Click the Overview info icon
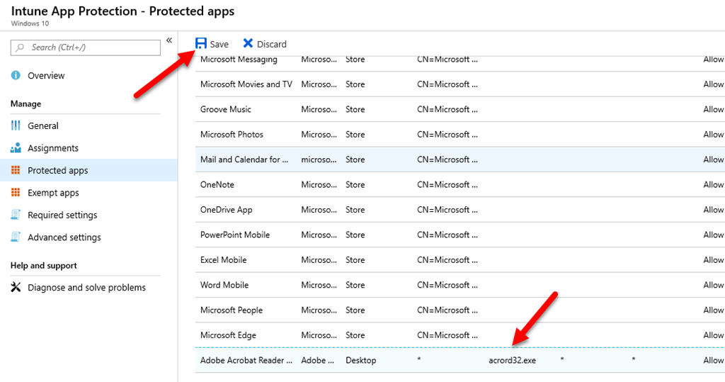Viewport: 725px width, 382px height. 16,76
